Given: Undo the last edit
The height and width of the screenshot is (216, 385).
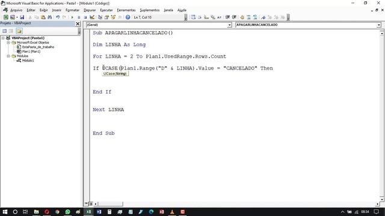Looking at the screenshot, I should pyautogui.click(x=58, y=17).
